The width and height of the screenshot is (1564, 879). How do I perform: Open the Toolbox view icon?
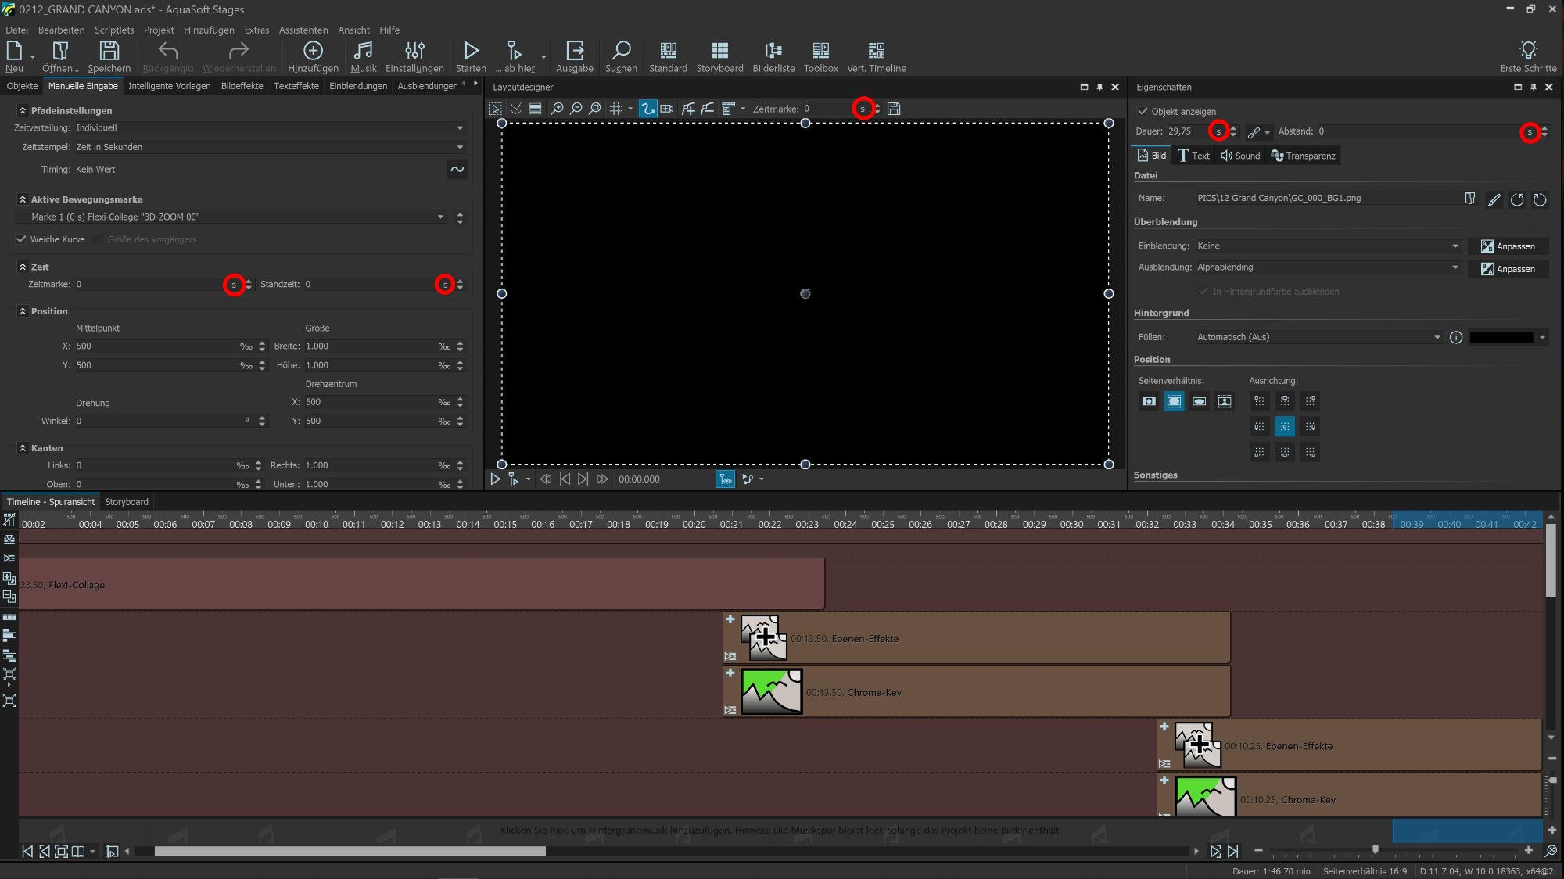[x=820, y=52]
